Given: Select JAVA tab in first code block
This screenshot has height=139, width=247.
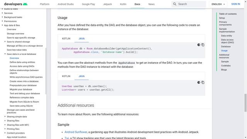Looking at the screenshot, I should point(81,39).
